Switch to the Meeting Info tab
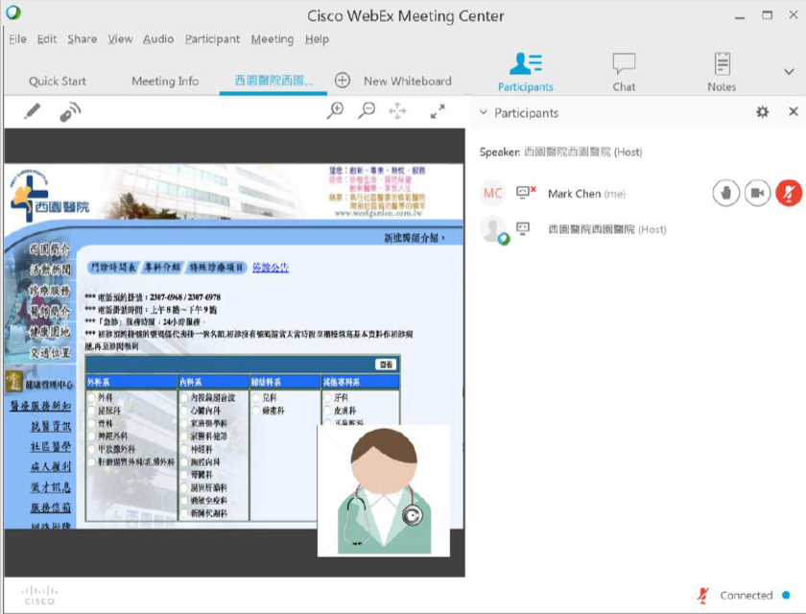Screen dimensions: 806x614 165,82
